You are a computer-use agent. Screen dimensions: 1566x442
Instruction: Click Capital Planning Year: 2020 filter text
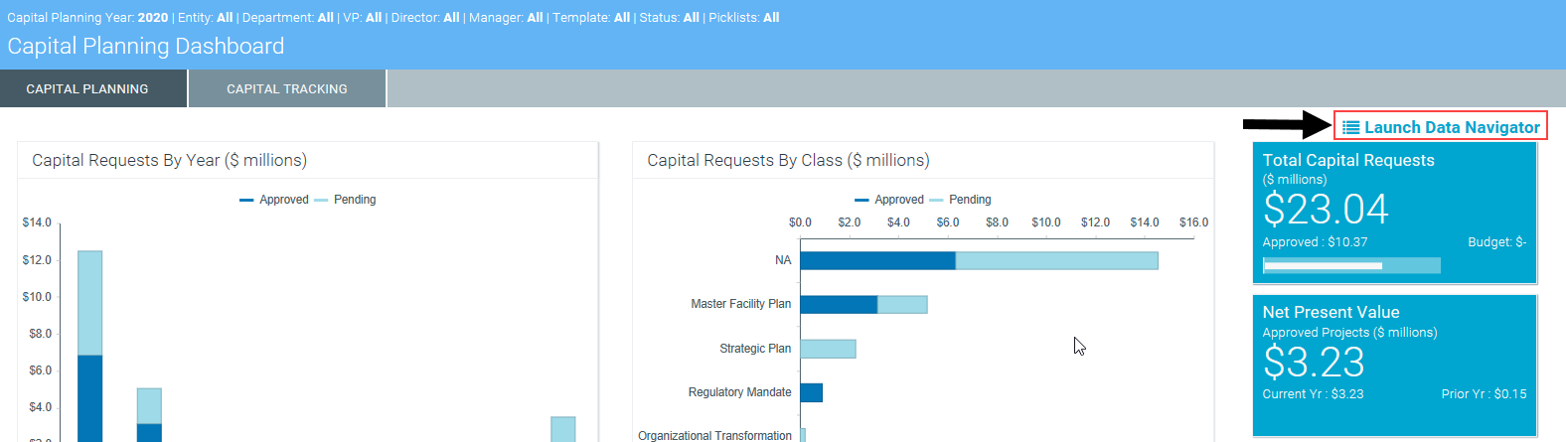click(87, 18)
